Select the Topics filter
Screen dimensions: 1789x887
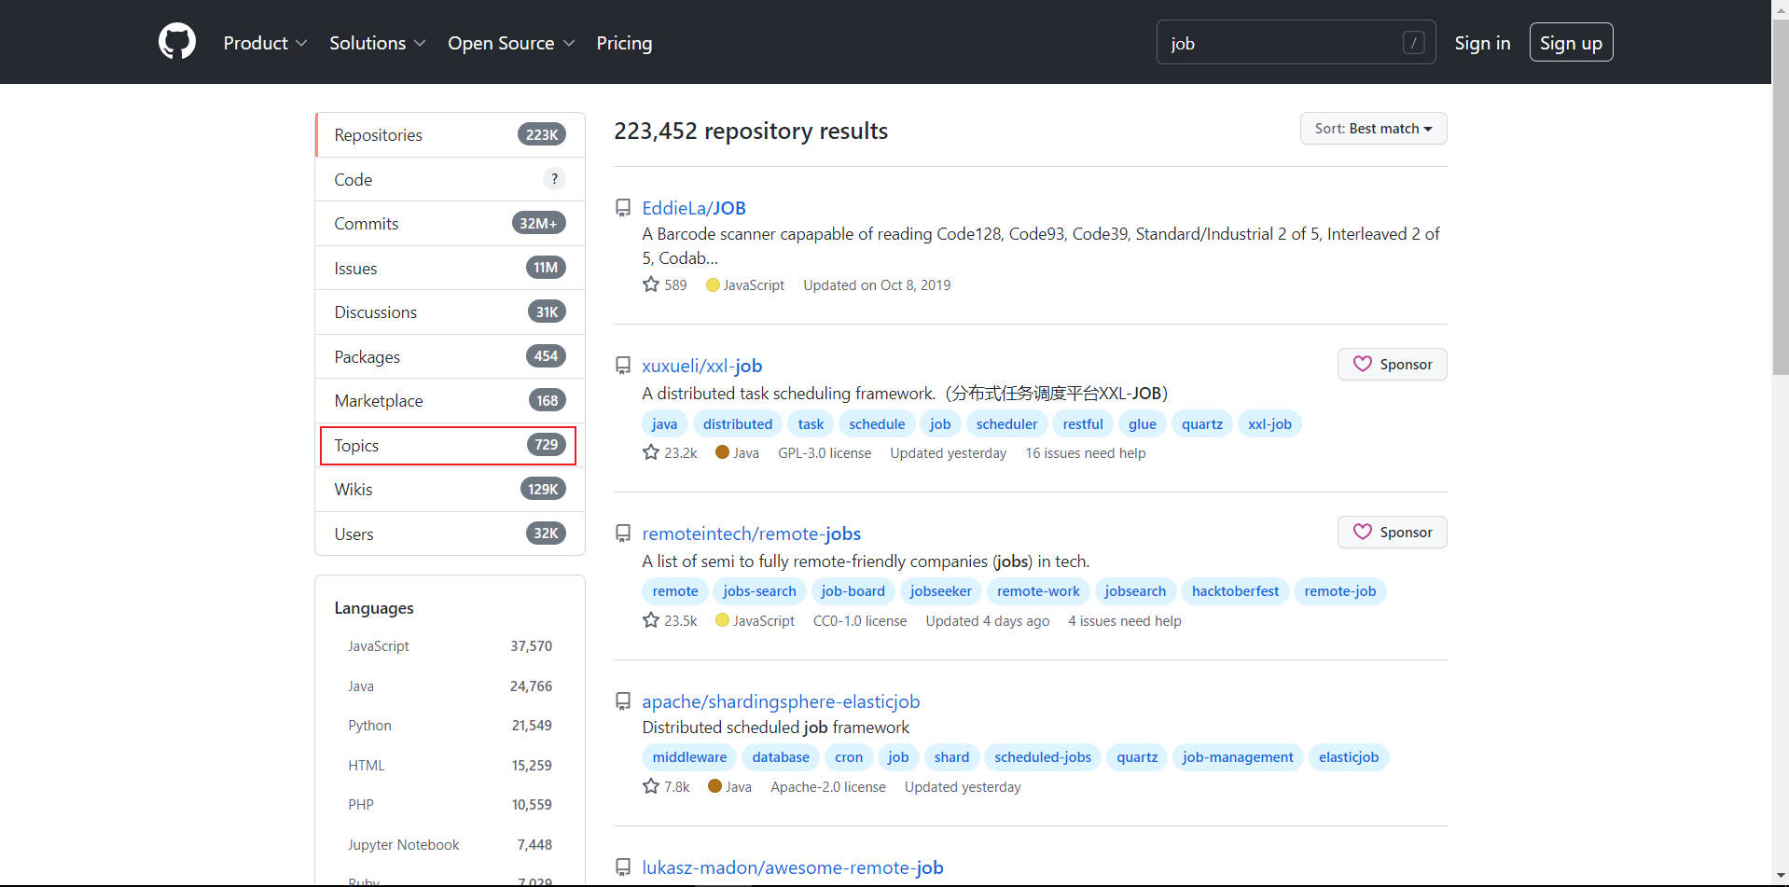pyautogui.click(x=450, y=445)
